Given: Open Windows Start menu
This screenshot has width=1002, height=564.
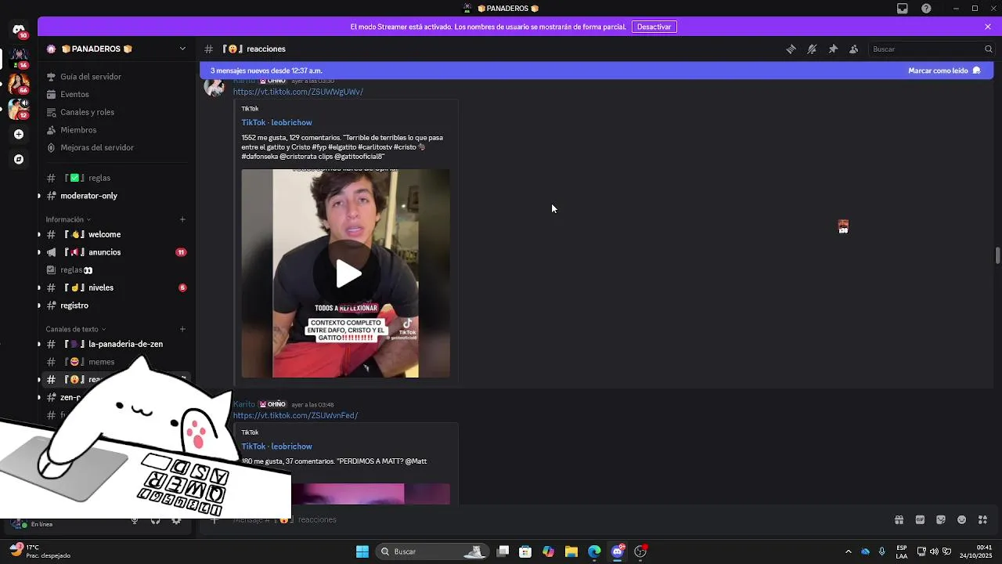Looking at the screenshot, I should (x=362, y=551).
